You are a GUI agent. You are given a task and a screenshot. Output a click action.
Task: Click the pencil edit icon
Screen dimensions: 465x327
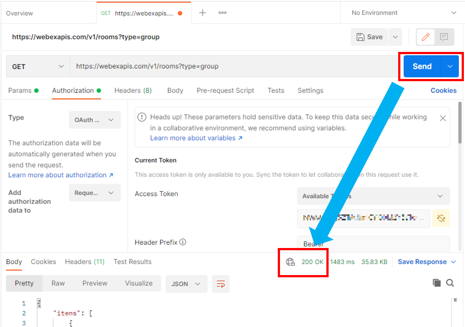point(426,37)
